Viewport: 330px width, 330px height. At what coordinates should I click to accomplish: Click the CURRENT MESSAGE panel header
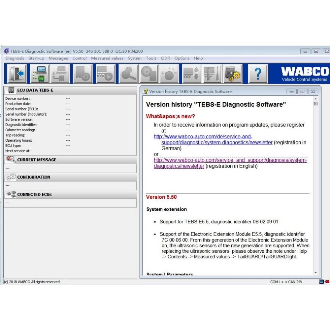[x=70, y=160]
